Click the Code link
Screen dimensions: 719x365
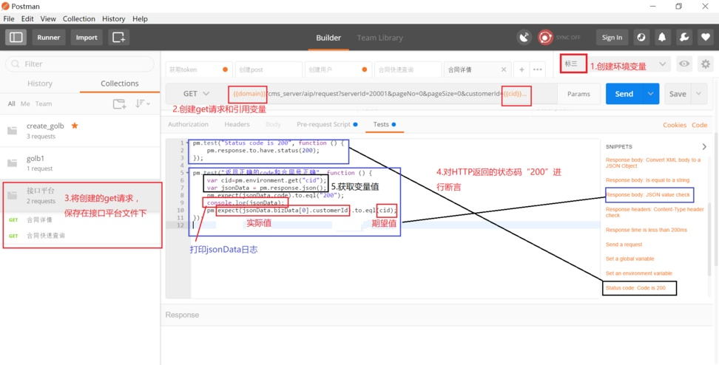[x=699, y=125]
